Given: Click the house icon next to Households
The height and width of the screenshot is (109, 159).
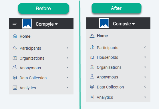Looking at the screenshot, I should point(92,57).
